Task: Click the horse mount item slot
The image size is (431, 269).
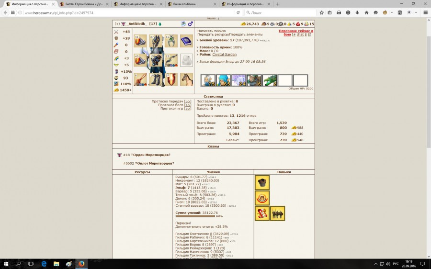Action: pyautogui.click(x=186, y=79)
